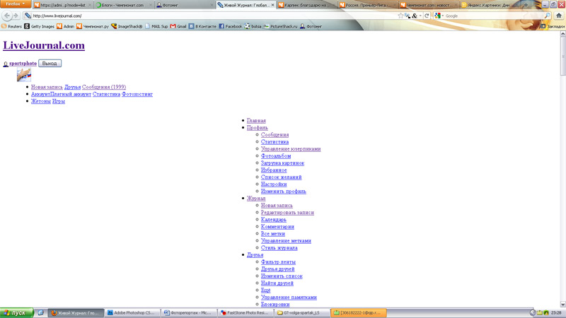Open the butsa bookmark
The width and height of the screenshot is (566, 318).
coord(253,26)
